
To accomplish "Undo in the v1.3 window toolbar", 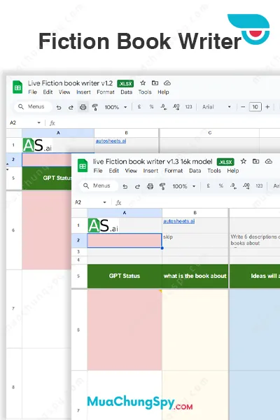I will 125,186.
